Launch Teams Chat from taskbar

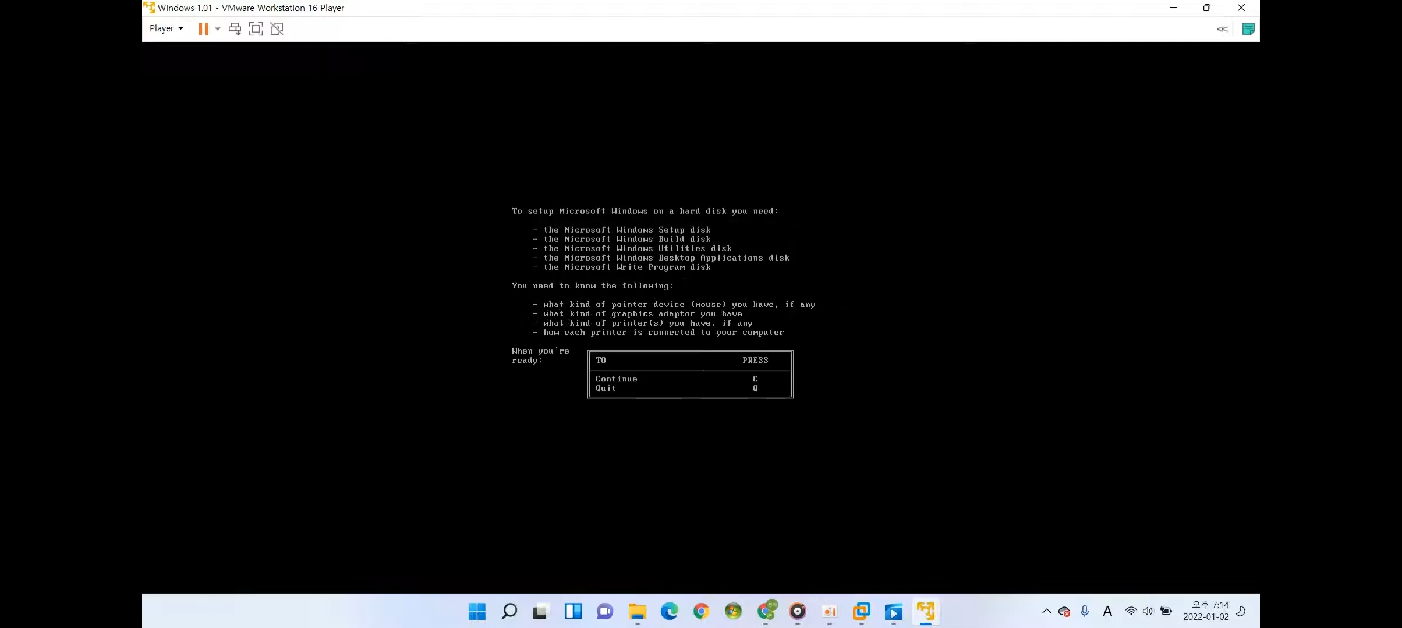605,611
